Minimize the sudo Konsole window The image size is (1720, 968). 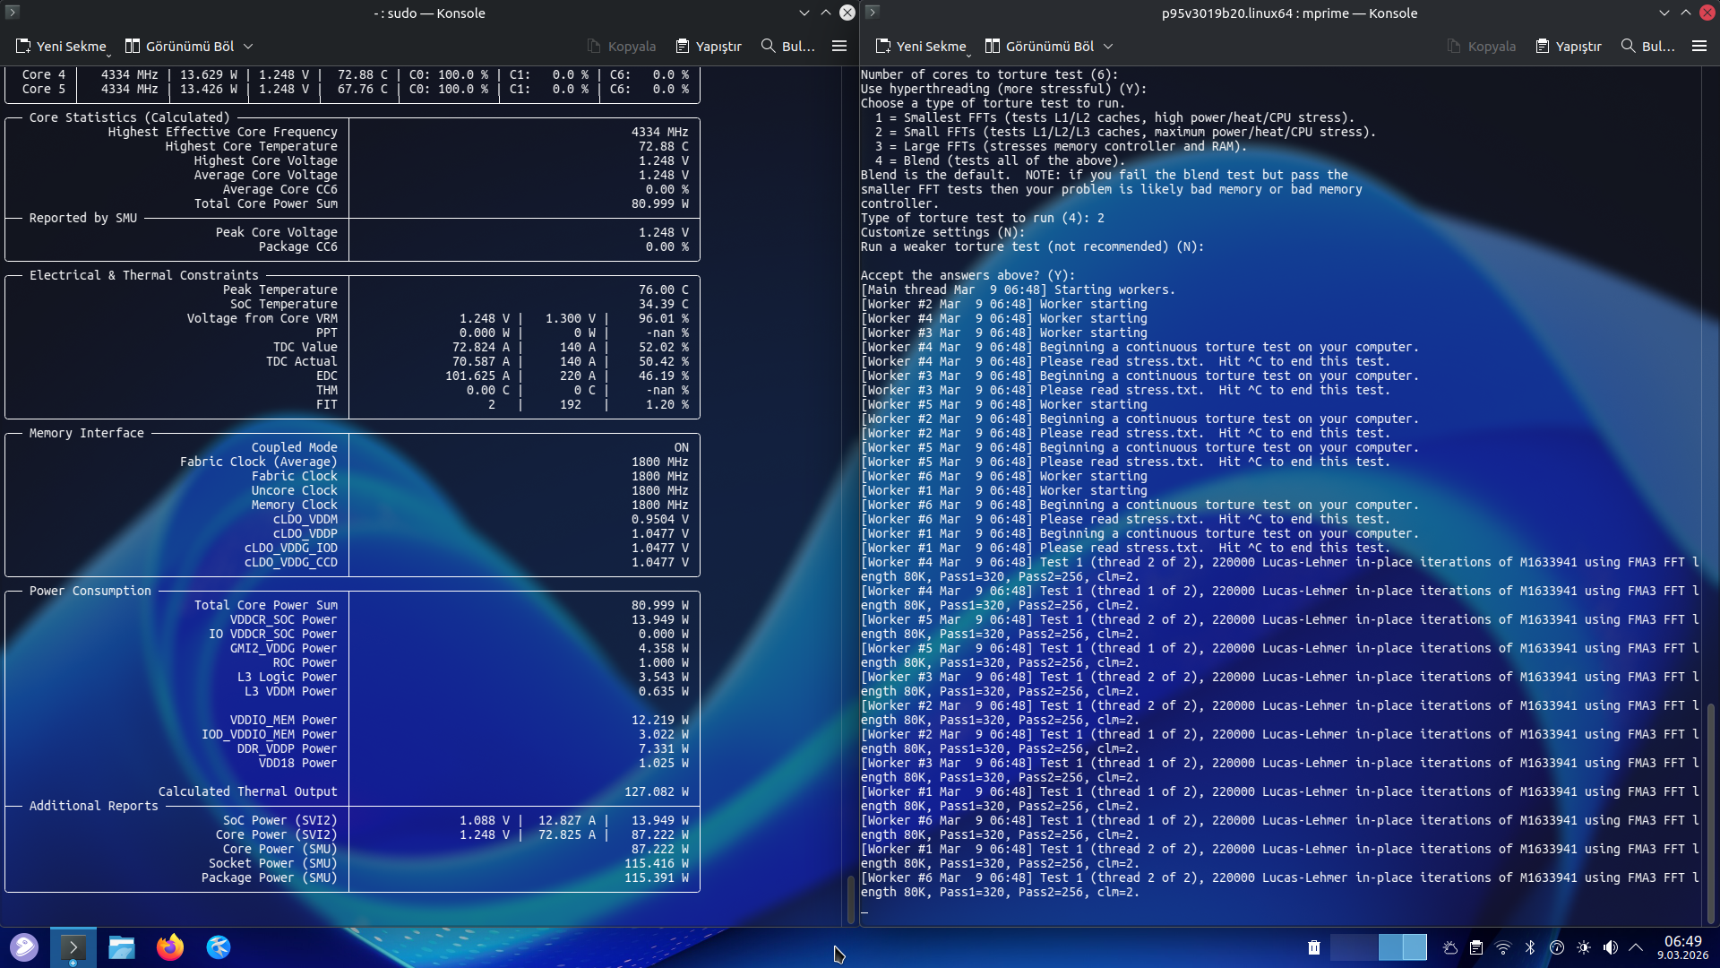pyautogui.click(x=804, y=13)
